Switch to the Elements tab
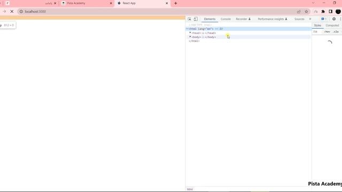The image size is (342, 192). [x=209, y=19]
